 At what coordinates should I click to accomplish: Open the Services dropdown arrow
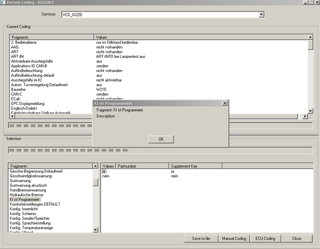[x=261, y=15]
